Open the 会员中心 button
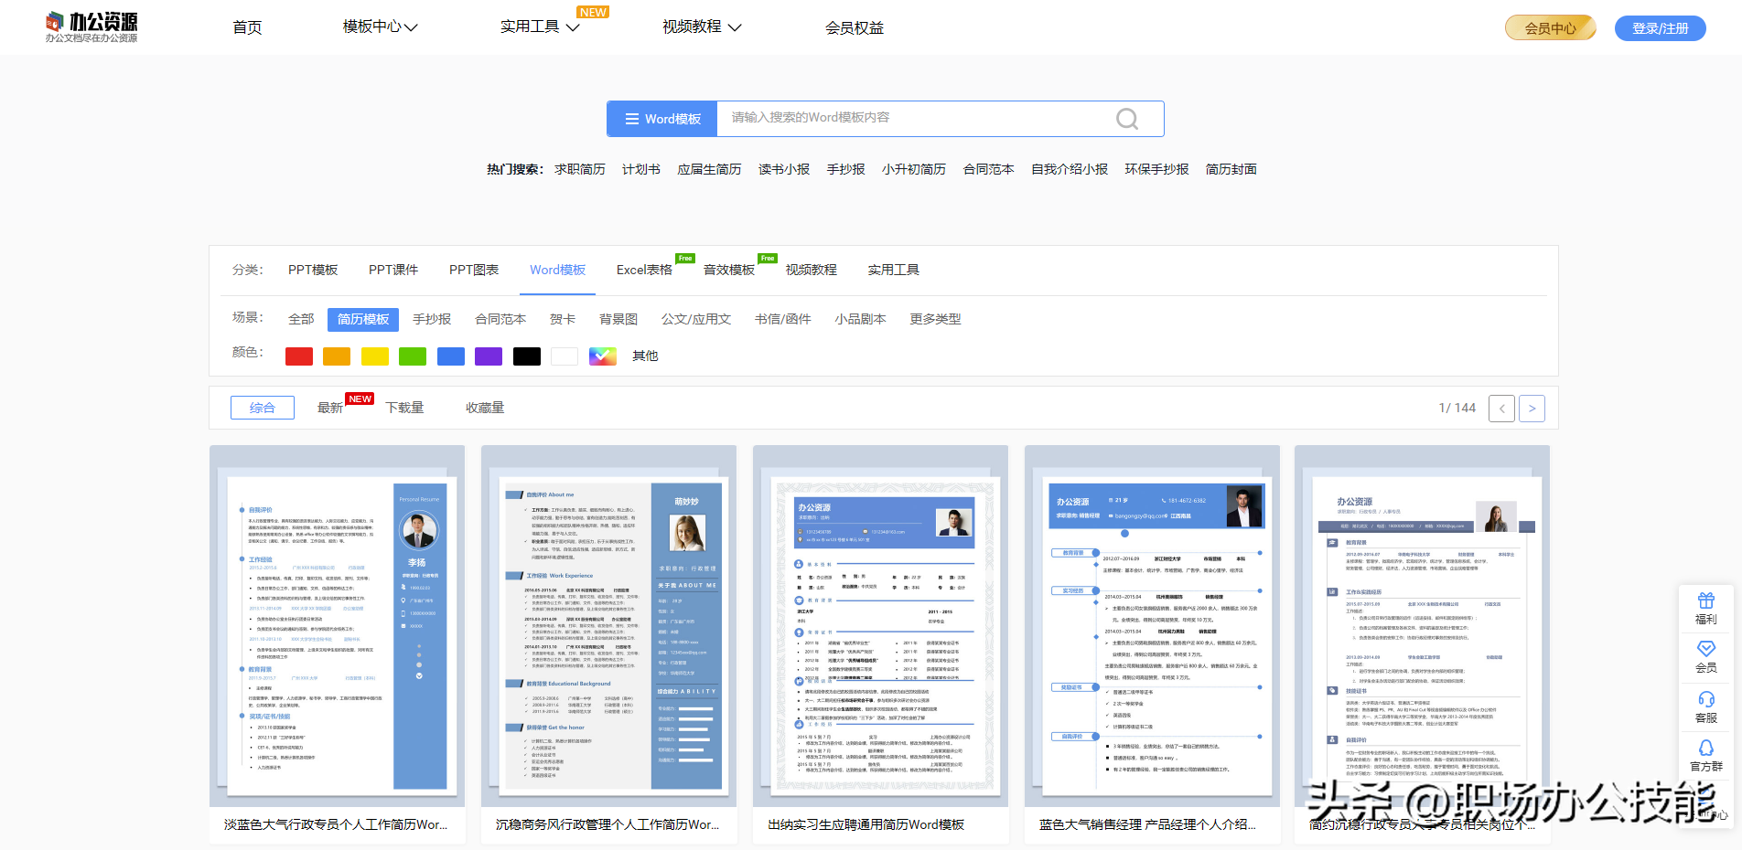This screenshot has width=1742, height=850. [1550, 27]
